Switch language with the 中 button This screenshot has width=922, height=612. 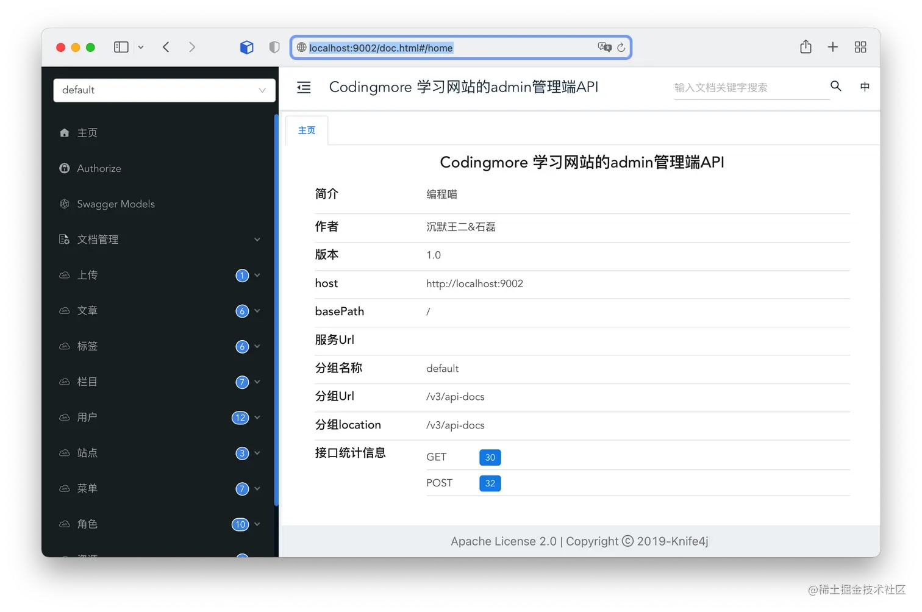(x=865, y=87)
